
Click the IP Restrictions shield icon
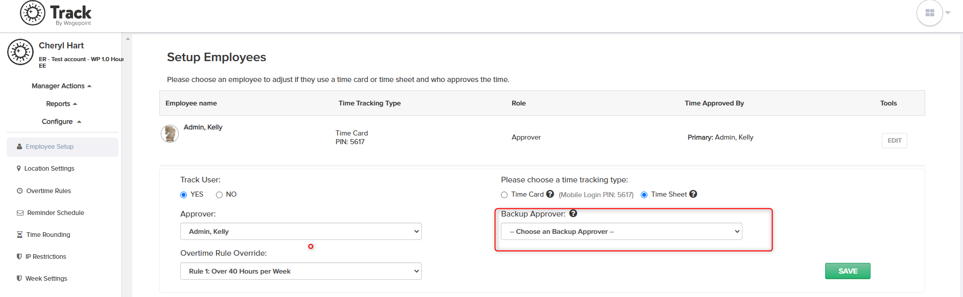19,257
